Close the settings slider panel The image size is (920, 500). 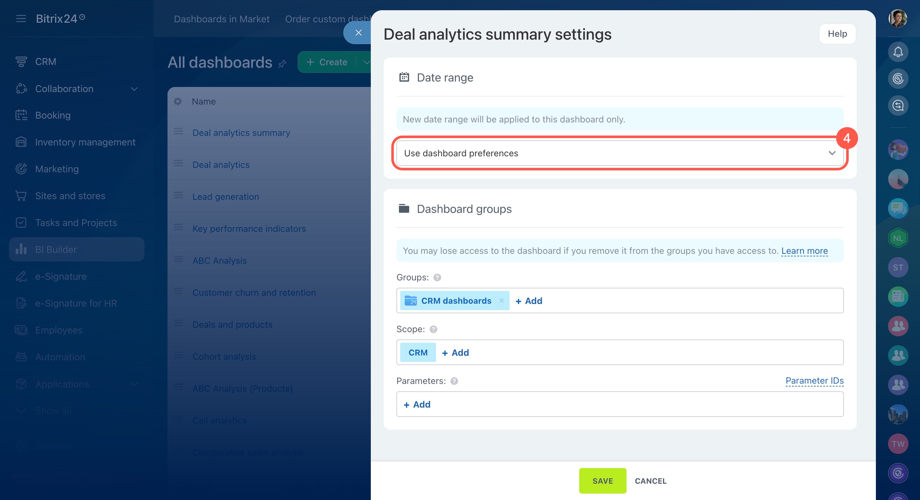(358, 33)
